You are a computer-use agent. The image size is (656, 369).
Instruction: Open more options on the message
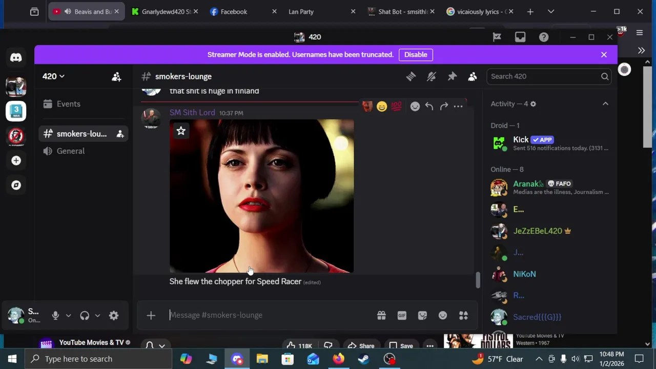(458, 106)
